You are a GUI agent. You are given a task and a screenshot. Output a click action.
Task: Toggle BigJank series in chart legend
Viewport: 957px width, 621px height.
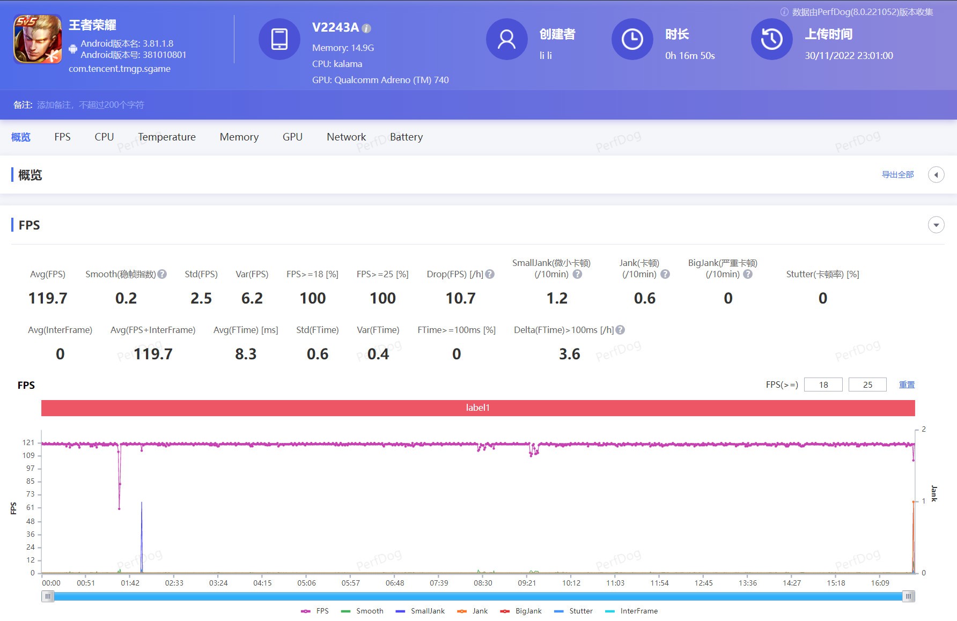pyautogui.click(x=520, y=611)
